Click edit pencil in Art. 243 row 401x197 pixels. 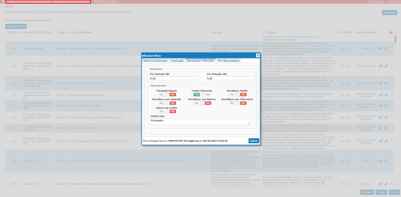click(x=386, y=142)
